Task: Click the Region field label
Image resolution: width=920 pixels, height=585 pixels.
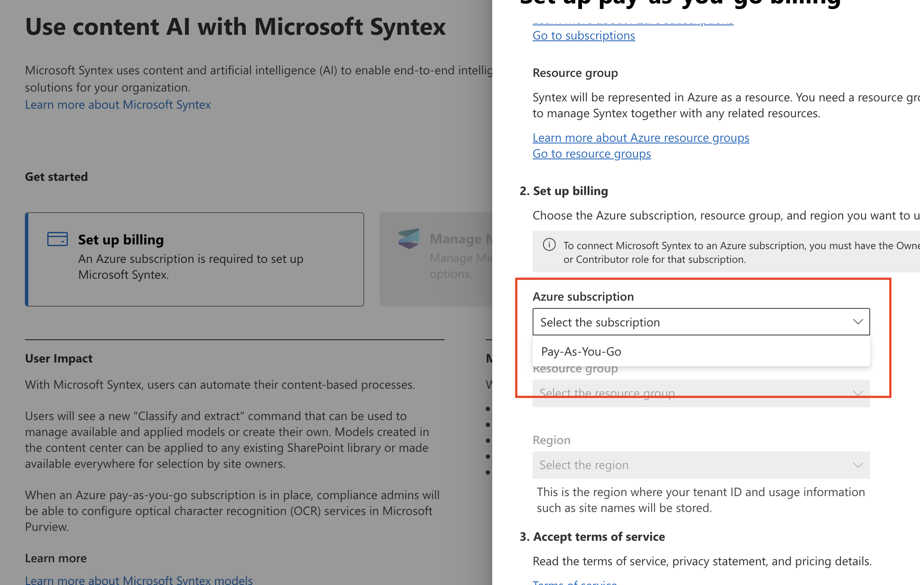Action: coord(551,440)
